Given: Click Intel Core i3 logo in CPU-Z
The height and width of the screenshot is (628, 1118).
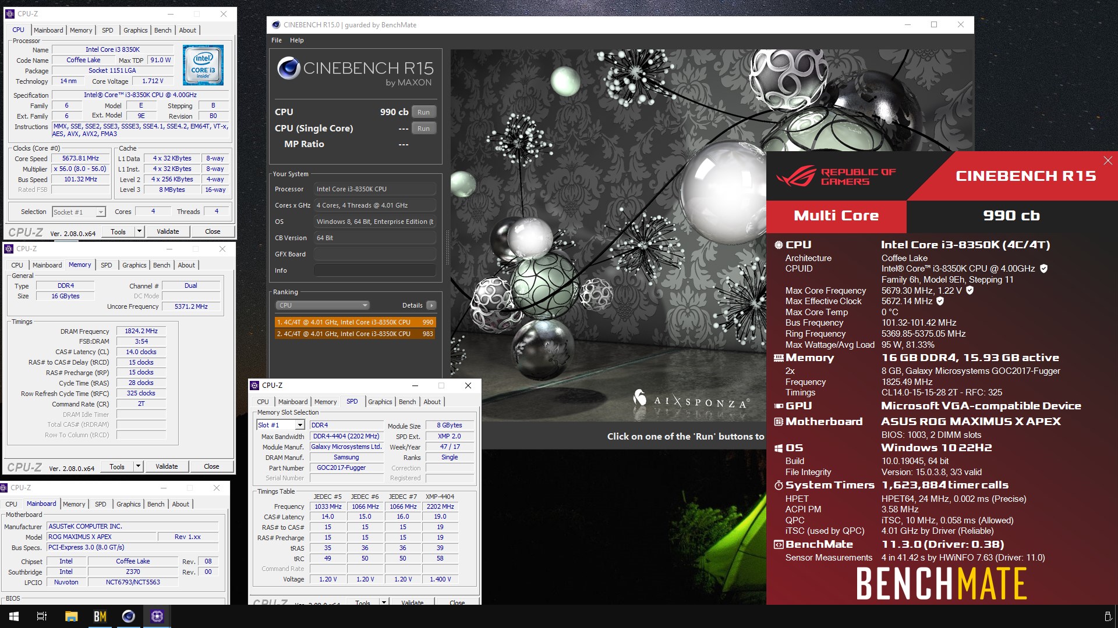Looking at the screenshot, I should (x=203, y=66).
